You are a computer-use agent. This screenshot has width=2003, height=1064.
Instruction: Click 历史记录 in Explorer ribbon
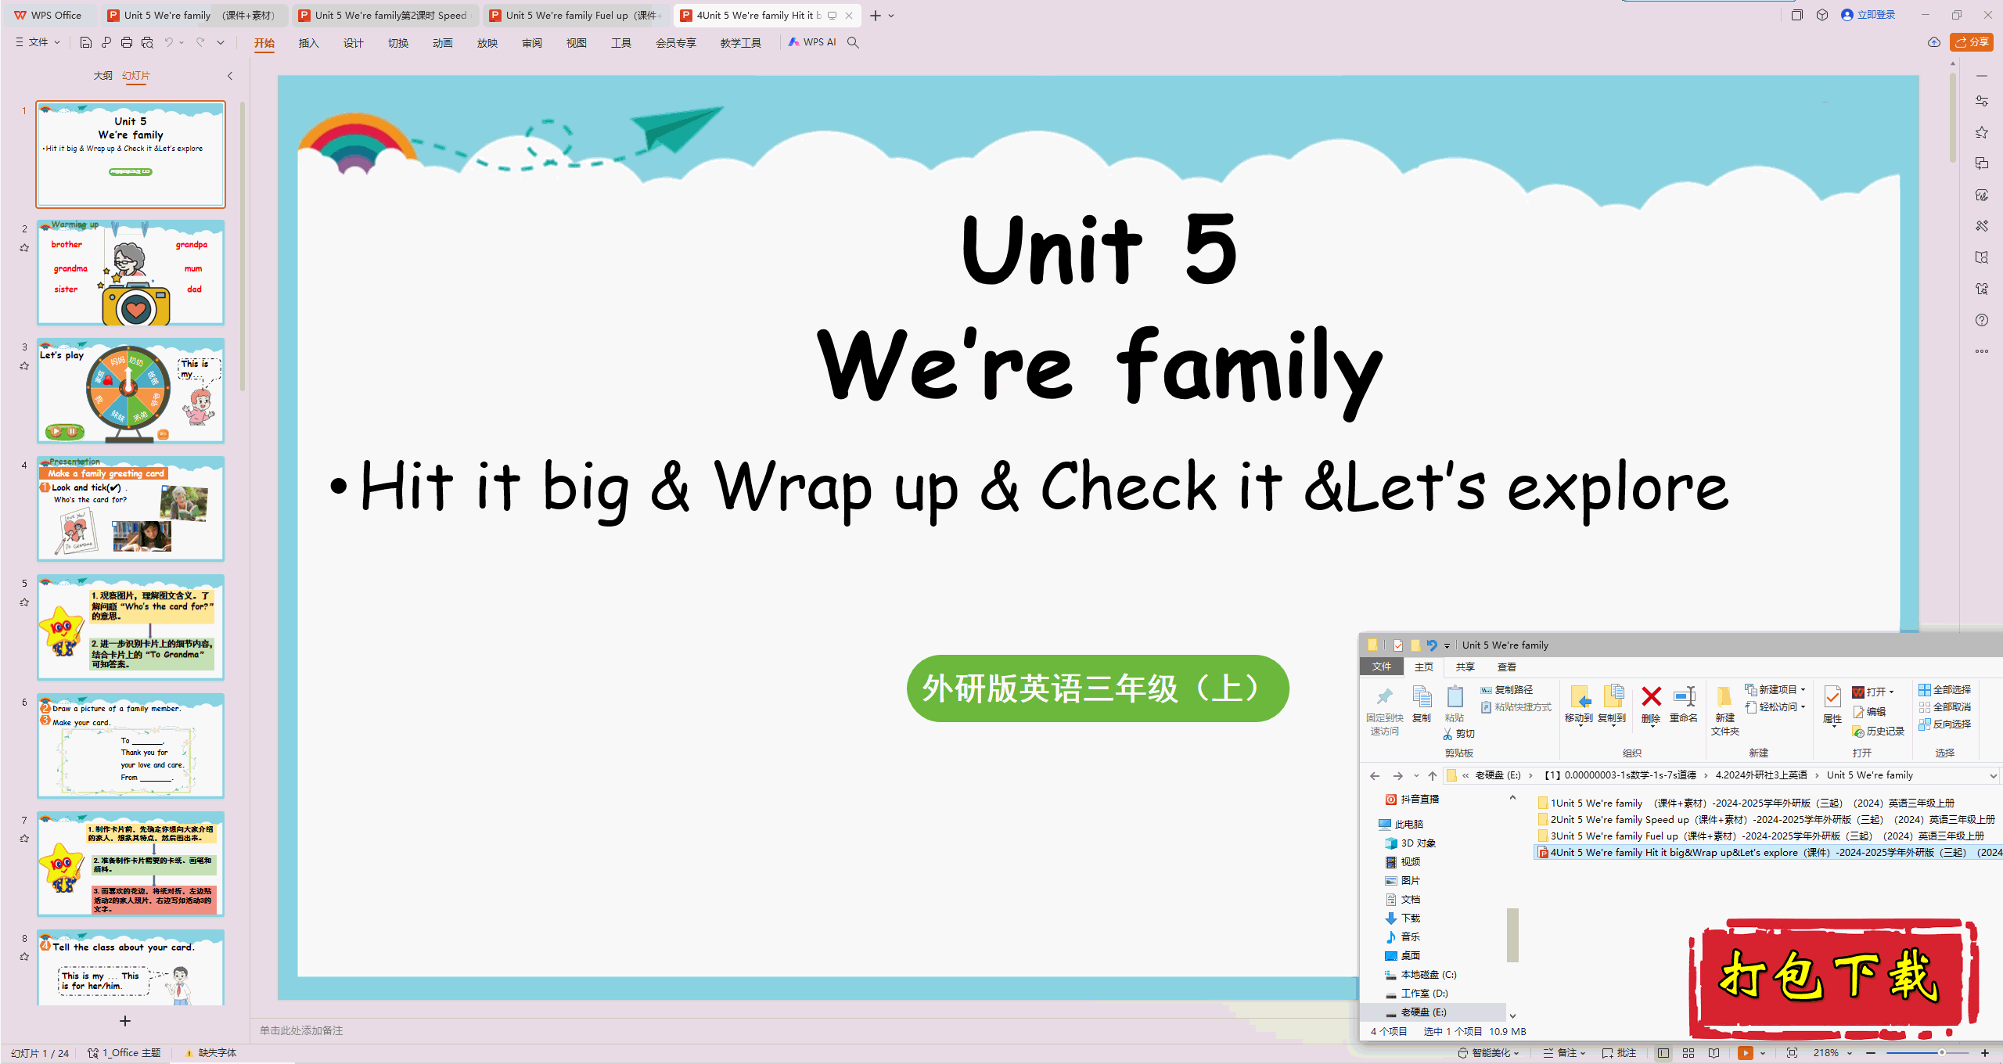(x=1879, y=731)
